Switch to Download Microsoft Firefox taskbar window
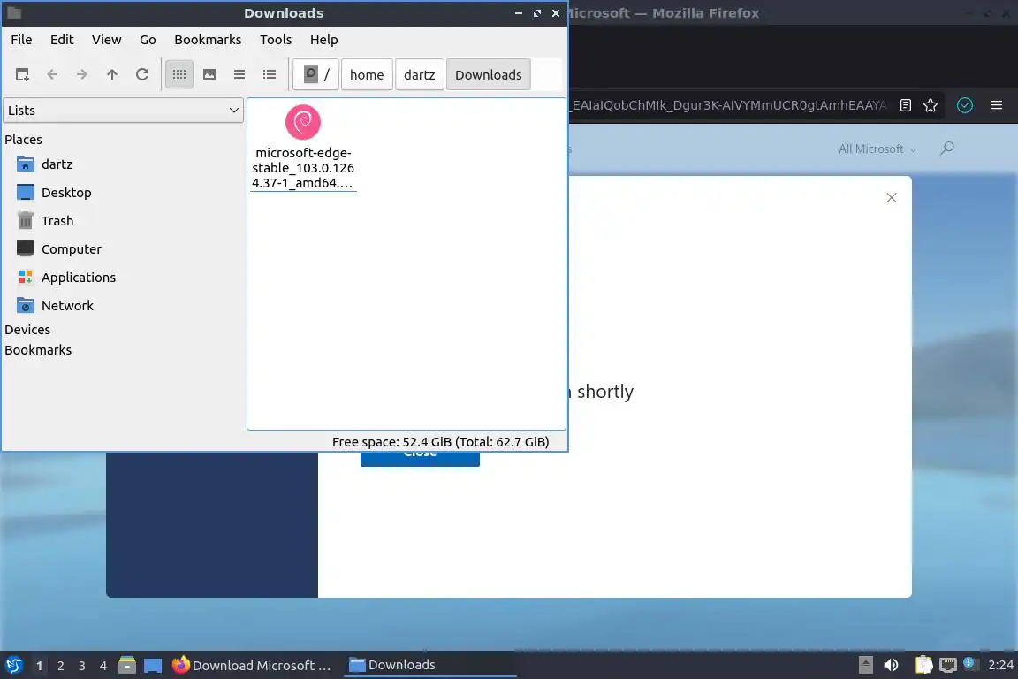Image resolution: width=1018 pixels, height=679 pixels. (252, 666)
